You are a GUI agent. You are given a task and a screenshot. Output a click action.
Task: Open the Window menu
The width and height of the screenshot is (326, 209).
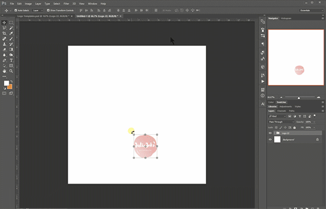92,4
